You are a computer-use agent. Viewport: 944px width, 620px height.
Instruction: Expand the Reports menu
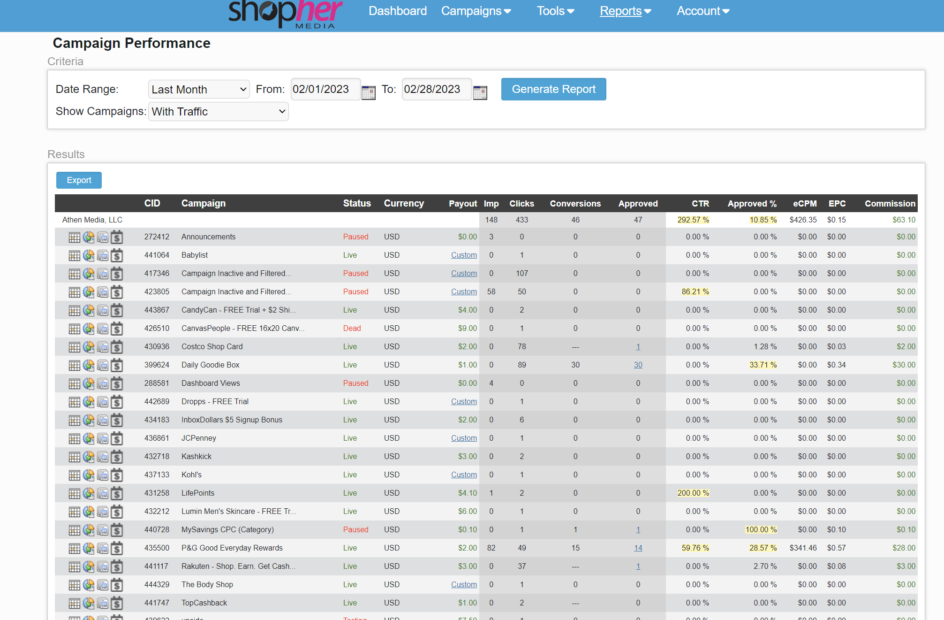pos(626,11)
